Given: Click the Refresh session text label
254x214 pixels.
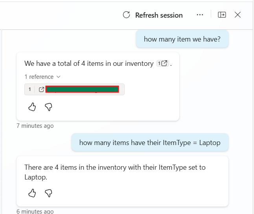Looking at the screenshot, I should click(x=159, y=15).
